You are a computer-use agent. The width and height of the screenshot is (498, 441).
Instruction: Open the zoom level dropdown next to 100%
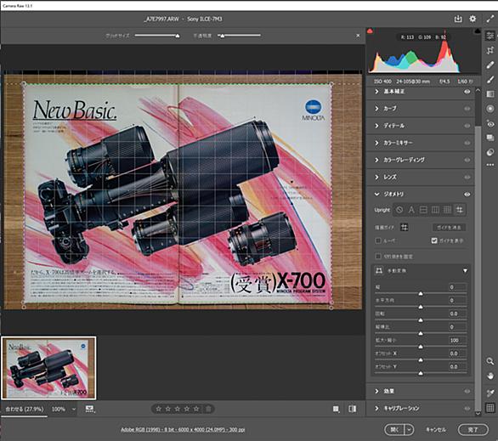74,410
